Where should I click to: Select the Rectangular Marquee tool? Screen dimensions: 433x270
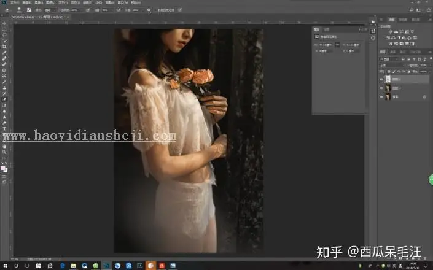tap(4, 29)
